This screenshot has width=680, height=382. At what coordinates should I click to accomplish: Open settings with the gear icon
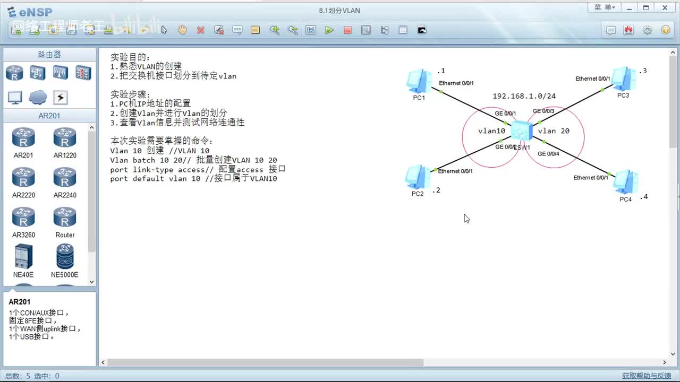click(x=647, y=30)
